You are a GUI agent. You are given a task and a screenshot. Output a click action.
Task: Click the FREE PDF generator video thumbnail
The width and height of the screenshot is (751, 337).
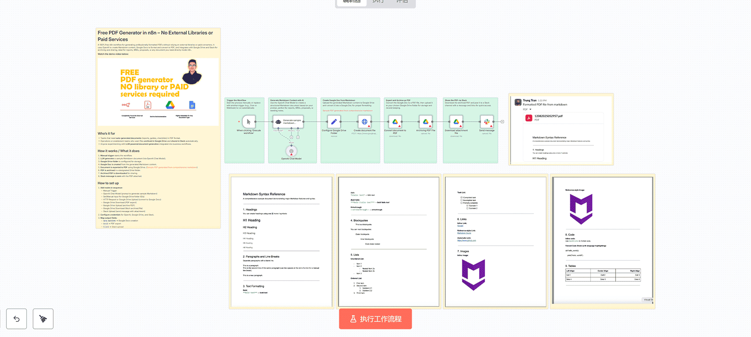(x=158, y=91)
